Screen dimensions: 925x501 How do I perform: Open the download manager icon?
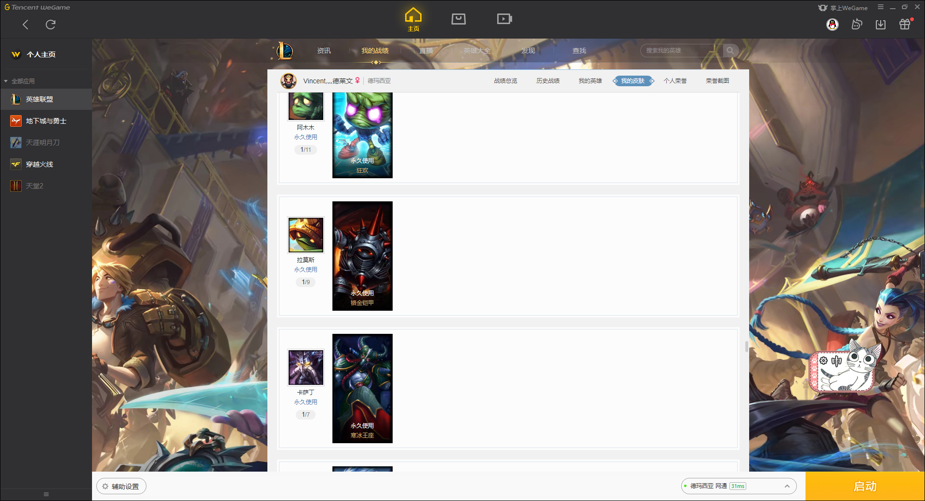pyautogui.click(x=881, y=25)
